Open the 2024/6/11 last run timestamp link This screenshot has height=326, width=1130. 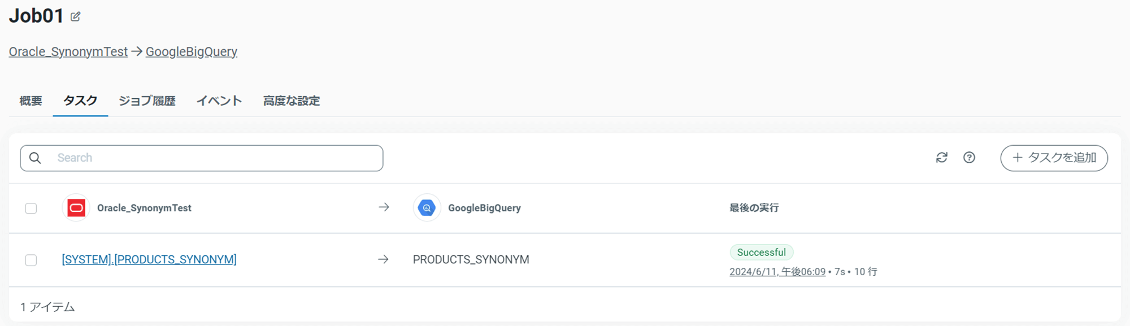(777, 272)
